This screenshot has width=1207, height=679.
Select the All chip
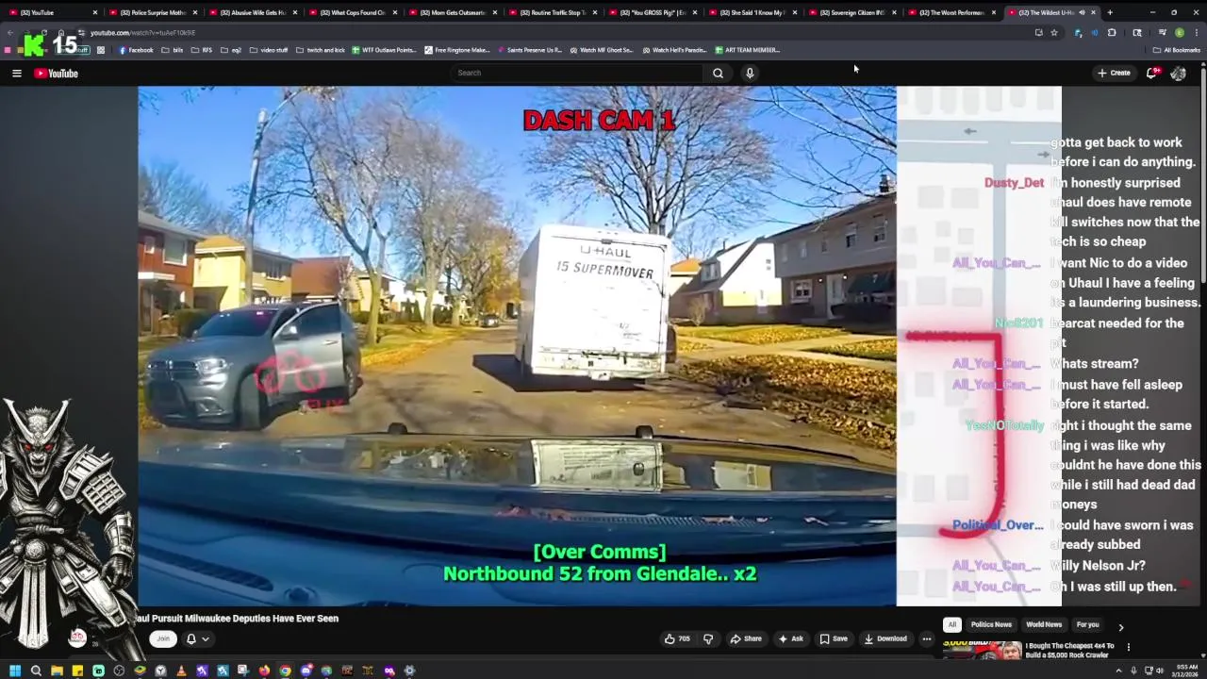point(951,624)
